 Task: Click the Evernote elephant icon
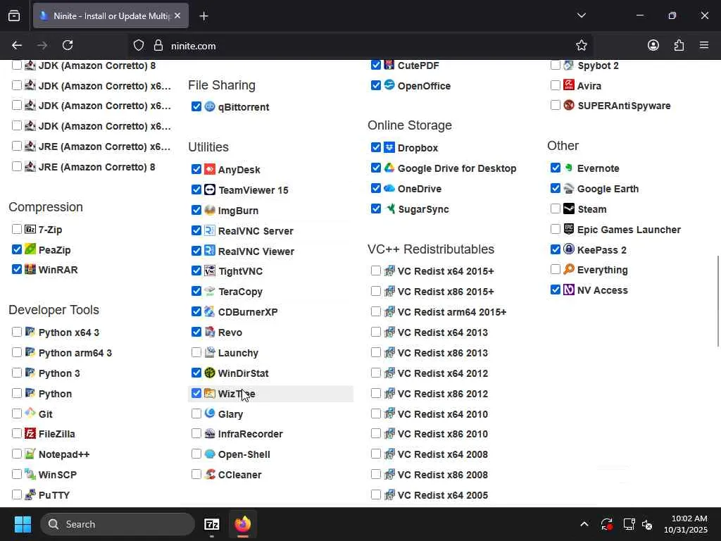pos(569,168)
